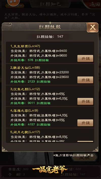The image size is (101, 179).
Task: Tap the 一品官老爷 game logo
Action: [50, 169]
